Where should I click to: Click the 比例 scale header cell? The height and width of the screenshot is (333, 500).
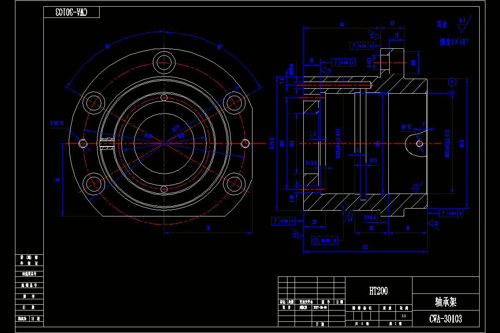[403, 308]
